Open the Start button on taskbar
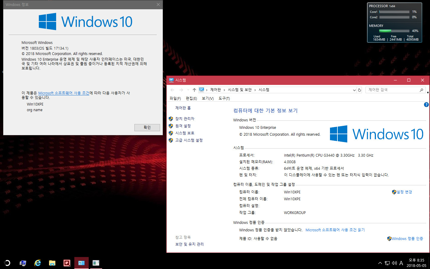The image size is (430, 269). [x=7, y=263]
